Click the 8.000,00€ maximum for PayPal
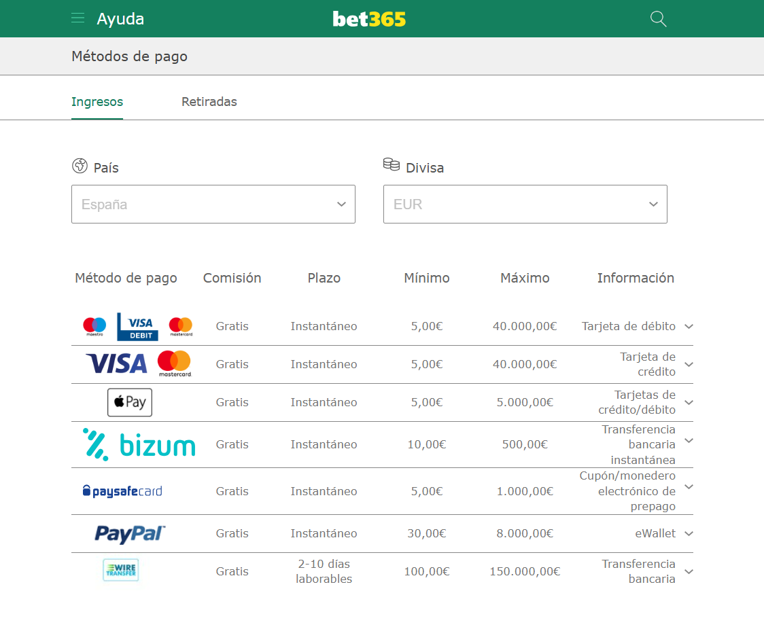 click(525, 533)
